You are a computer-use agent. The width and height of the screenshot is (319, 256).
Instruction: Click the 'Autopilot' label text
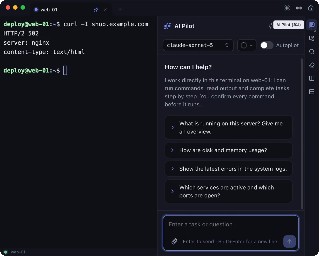287,45
